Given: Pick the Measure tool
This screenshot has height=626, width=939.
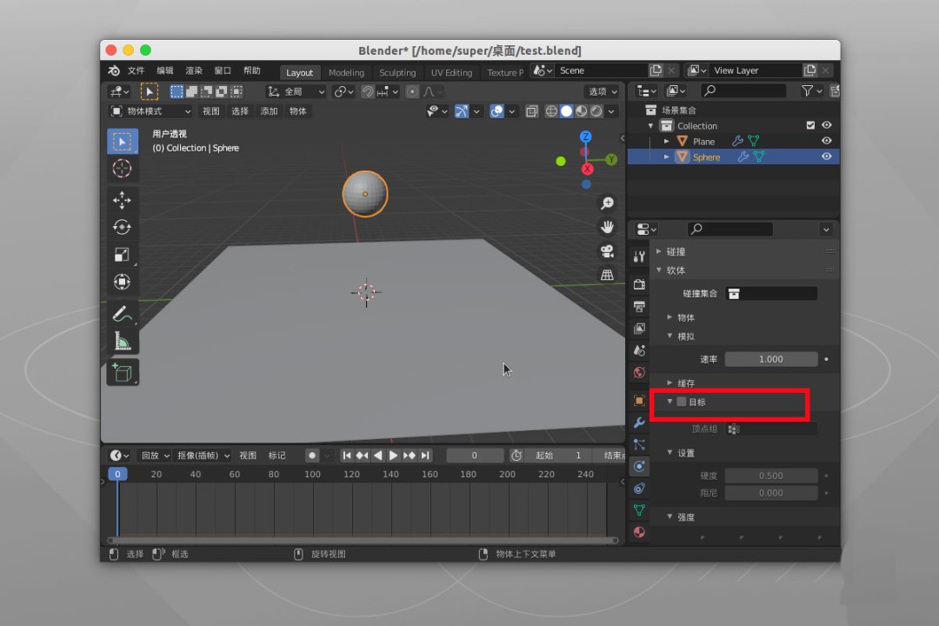Looking at the screenshot, I should coord(122,342).
